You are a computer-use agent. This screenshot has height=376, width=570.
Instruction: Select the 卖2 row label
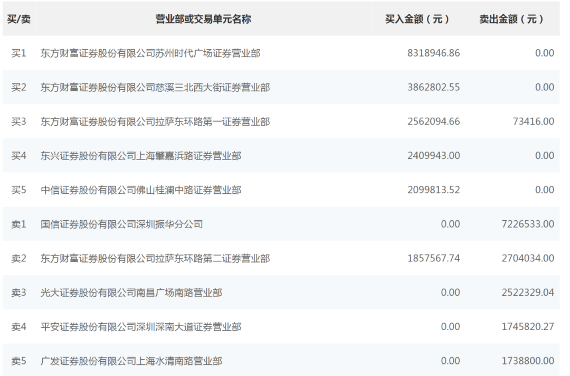point(18,258)
